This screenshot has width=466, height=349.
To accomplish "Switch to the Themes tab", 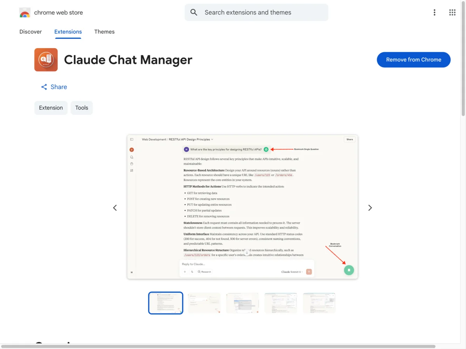I will click(x=104, y=31).
